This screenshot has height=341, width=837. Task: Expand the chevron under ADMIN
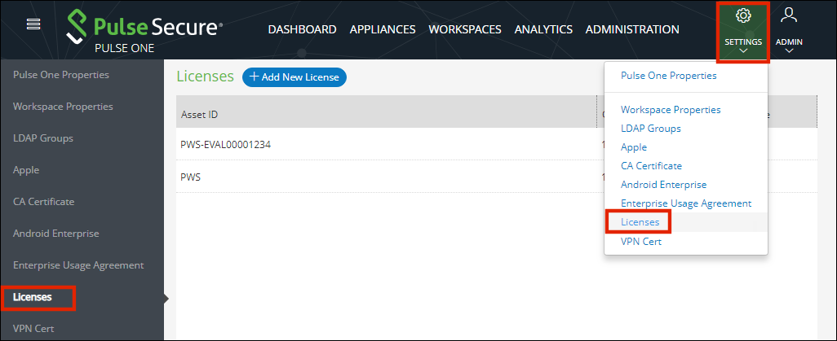pyautogui.click(x=790, y=51)
